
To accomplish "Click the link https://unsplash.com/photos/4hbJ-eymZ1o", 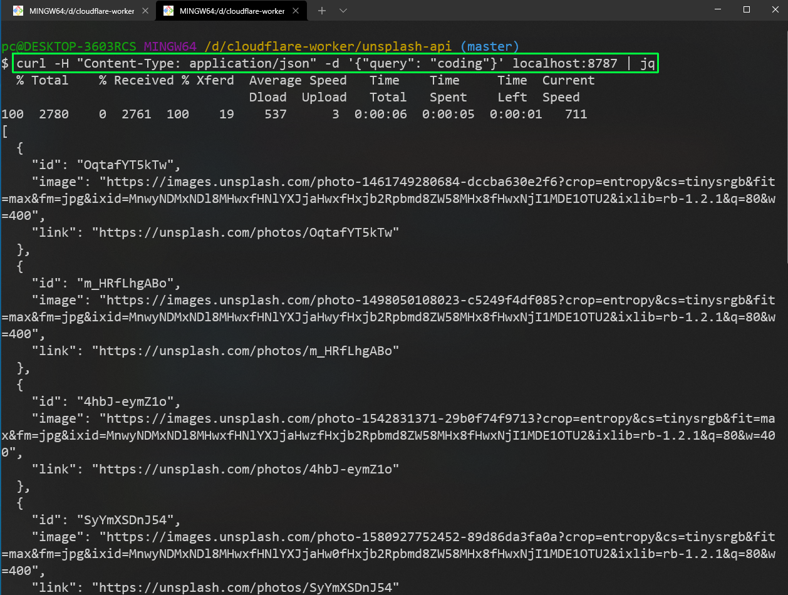I will coord(246,469).
